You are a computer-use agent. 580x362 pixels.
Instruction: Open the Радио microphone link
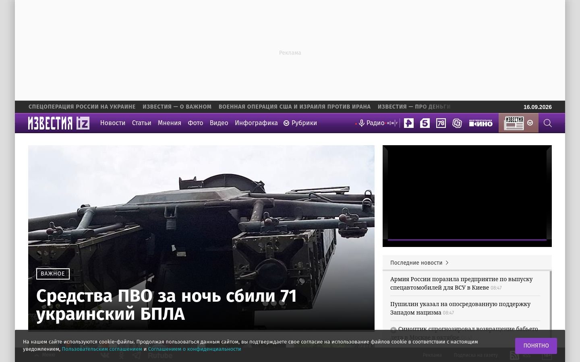click(371, 123)
